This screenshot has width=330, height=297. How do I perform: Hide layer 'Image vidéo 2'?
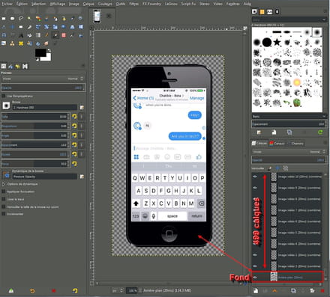[255, 266]
